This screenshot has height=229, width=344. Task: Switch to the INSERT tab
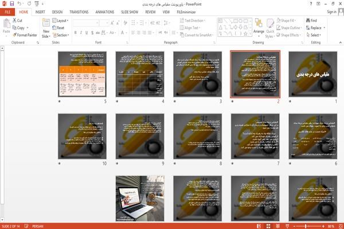pyautogui.click(x=40, y=12)
